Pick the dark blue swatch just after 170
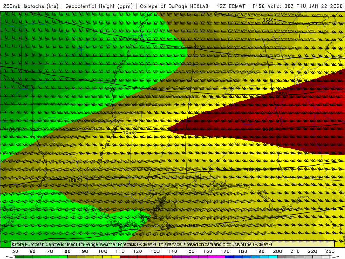Screen dimensions: 345x259 pyautogui.click(x=229, y=257)
